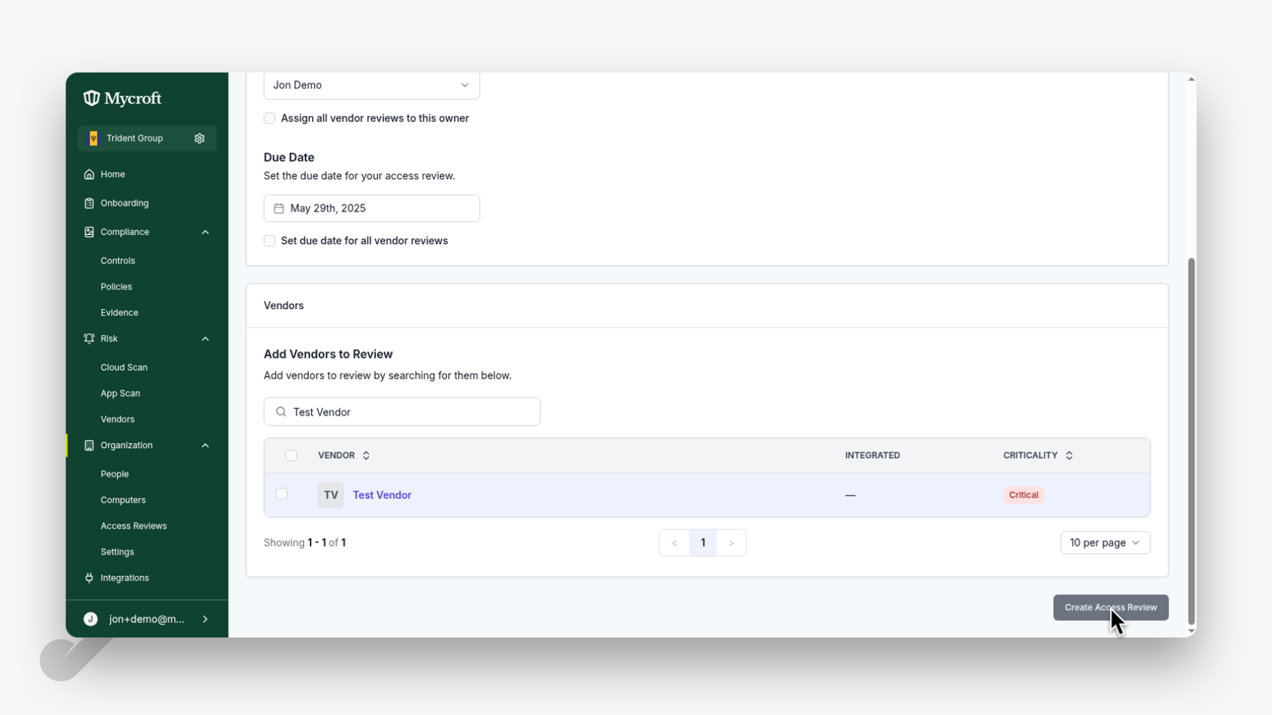This screenshot has height=715, width=1272.
Task: Click the vendor search input field
Action: [402, 412]
